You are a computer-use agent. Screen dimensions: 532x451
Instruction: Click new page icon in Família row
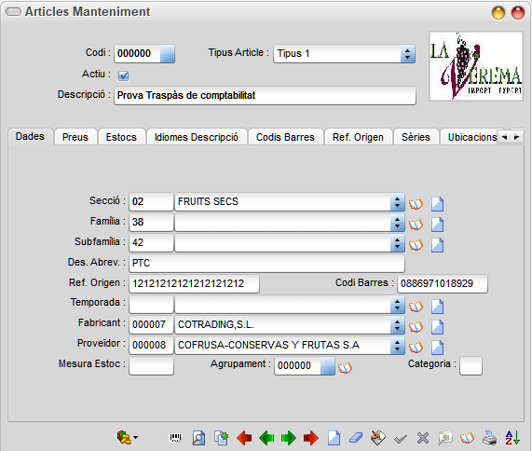[437, 225]
